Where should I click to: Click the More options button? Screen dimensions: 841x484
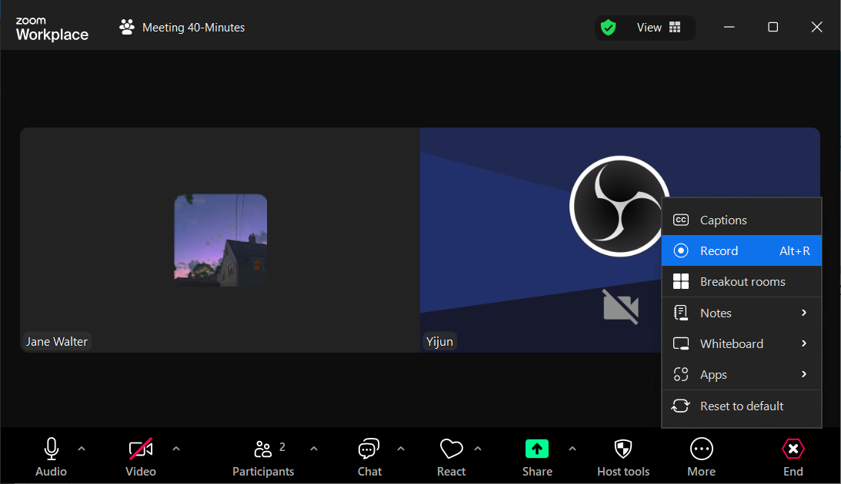point(701,458)
